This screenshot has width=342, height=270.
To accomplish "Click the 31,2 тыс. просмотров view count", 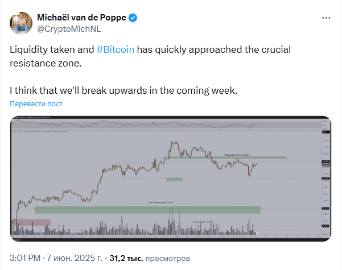I will tap(150, 258).
